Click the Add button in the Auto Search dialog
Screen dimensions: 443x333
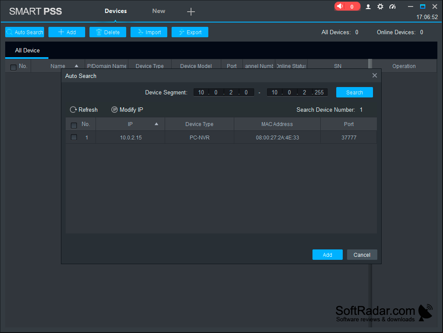pyautogui.click(x=328, y=255)
